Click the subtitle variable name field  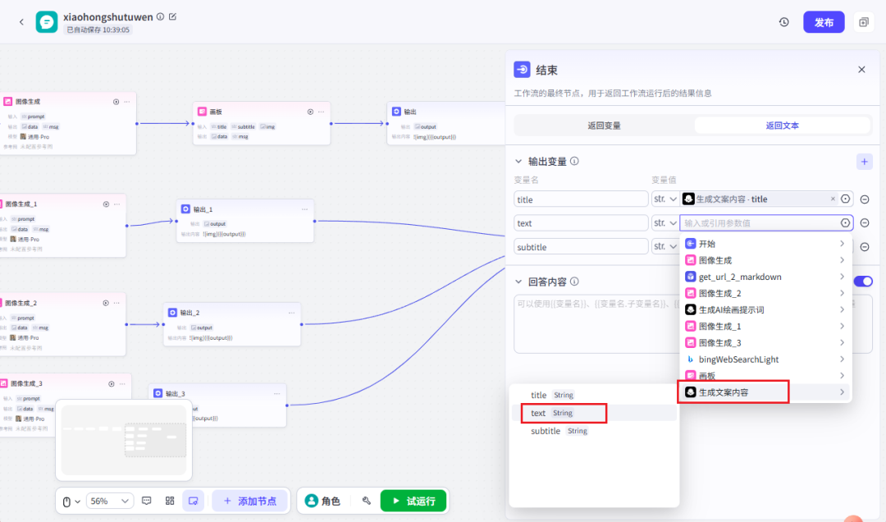581,246
